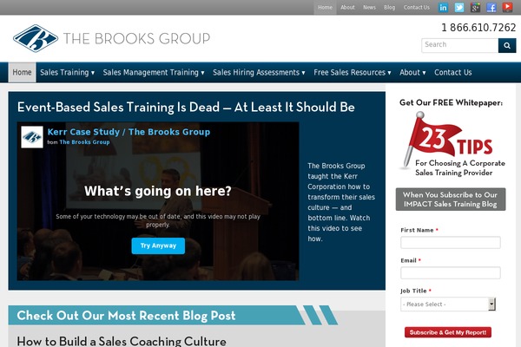Click the Try Anyway video button
The width and height of the screenshot is (521, 347).
coord(158,246)
